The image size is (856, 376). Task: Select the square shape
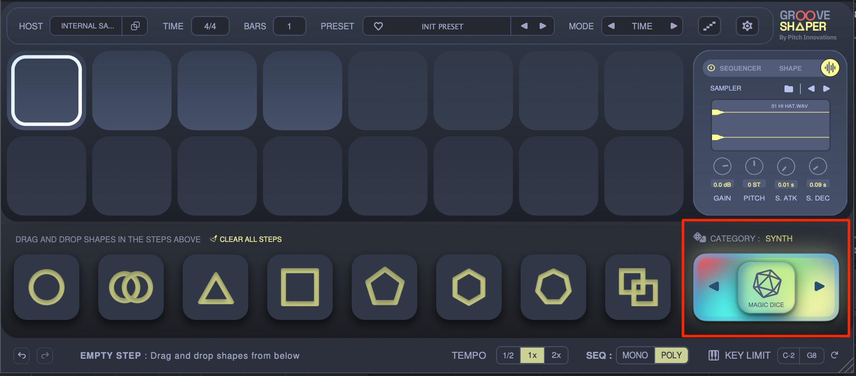300,287
